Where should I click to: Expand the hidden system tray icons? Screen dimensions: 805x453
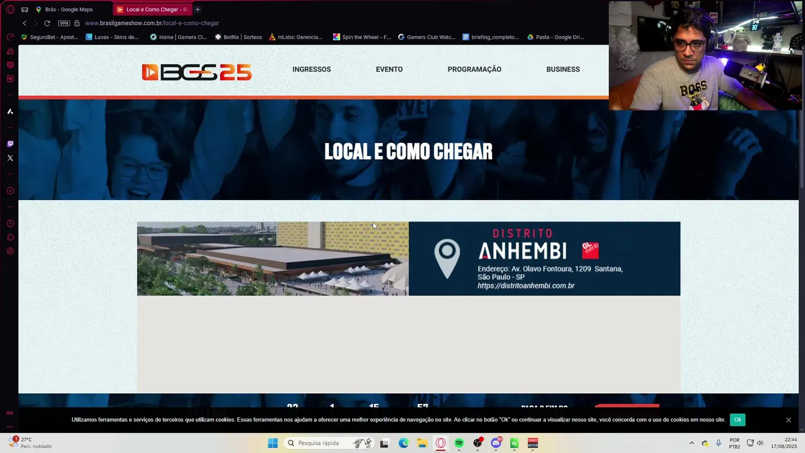tap(691, 443)
